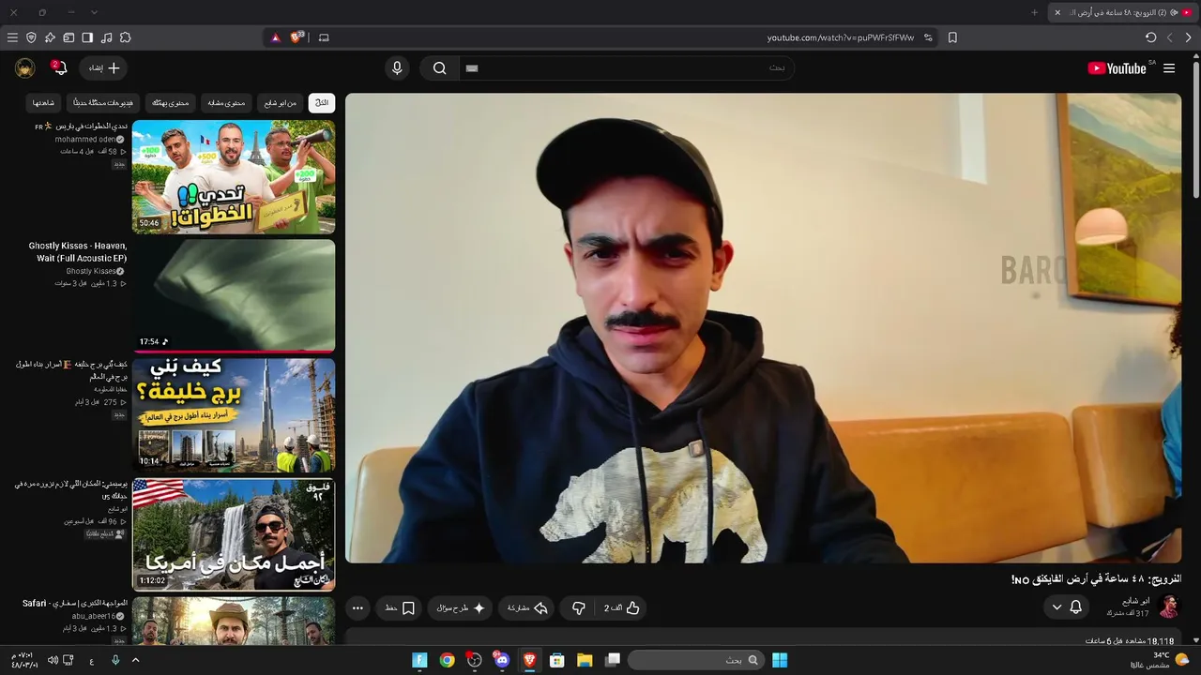Open more actions three-dots under video
1201x675 pixels.
click(357, 607)
